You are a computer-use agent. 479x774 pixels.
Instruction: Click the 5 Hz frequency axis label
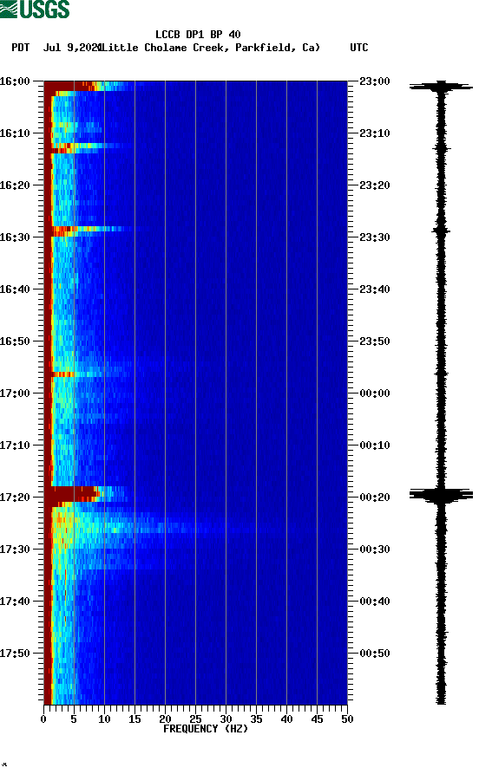point(74,719)
